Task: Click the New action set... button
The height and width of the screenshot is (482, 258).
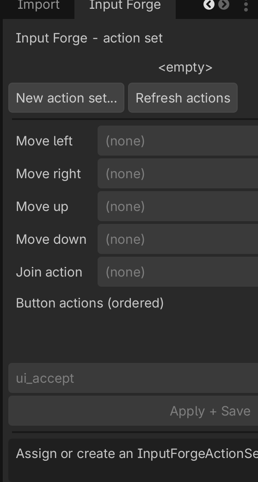Action: (x=66, y=98)
